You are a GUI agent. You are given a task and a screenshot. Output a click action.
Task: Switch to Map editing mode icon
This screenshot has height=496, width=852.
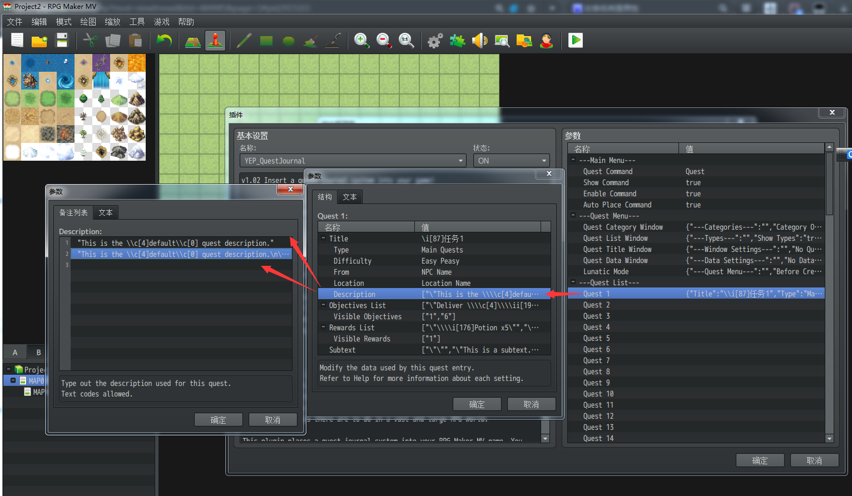[x=193, y=41]
